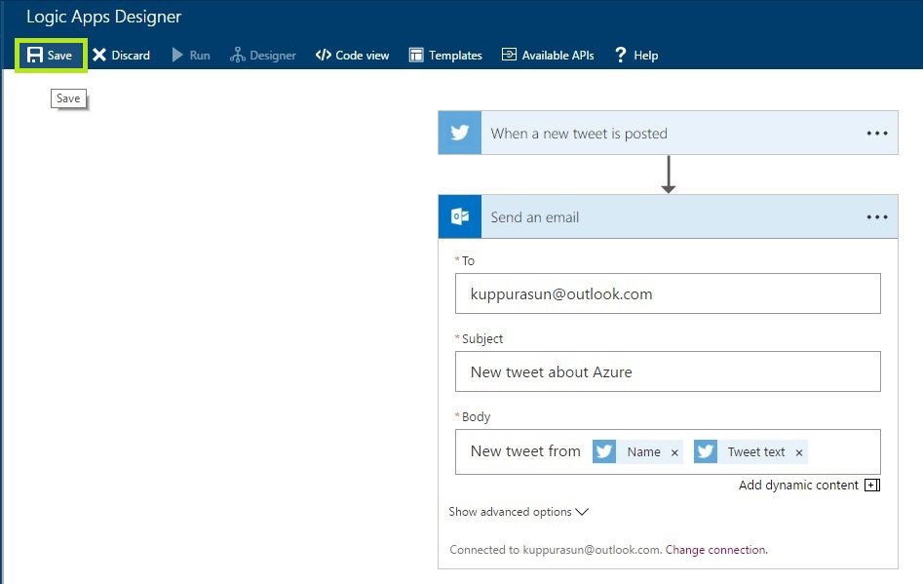Viewport: 923px width, 584px height.
Task: Click the Run play icon
Action: click(x=177, y=56)
